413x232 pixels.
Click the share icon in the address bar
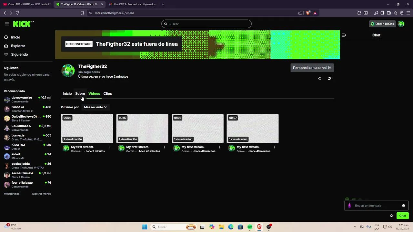(x=300, y=13)
